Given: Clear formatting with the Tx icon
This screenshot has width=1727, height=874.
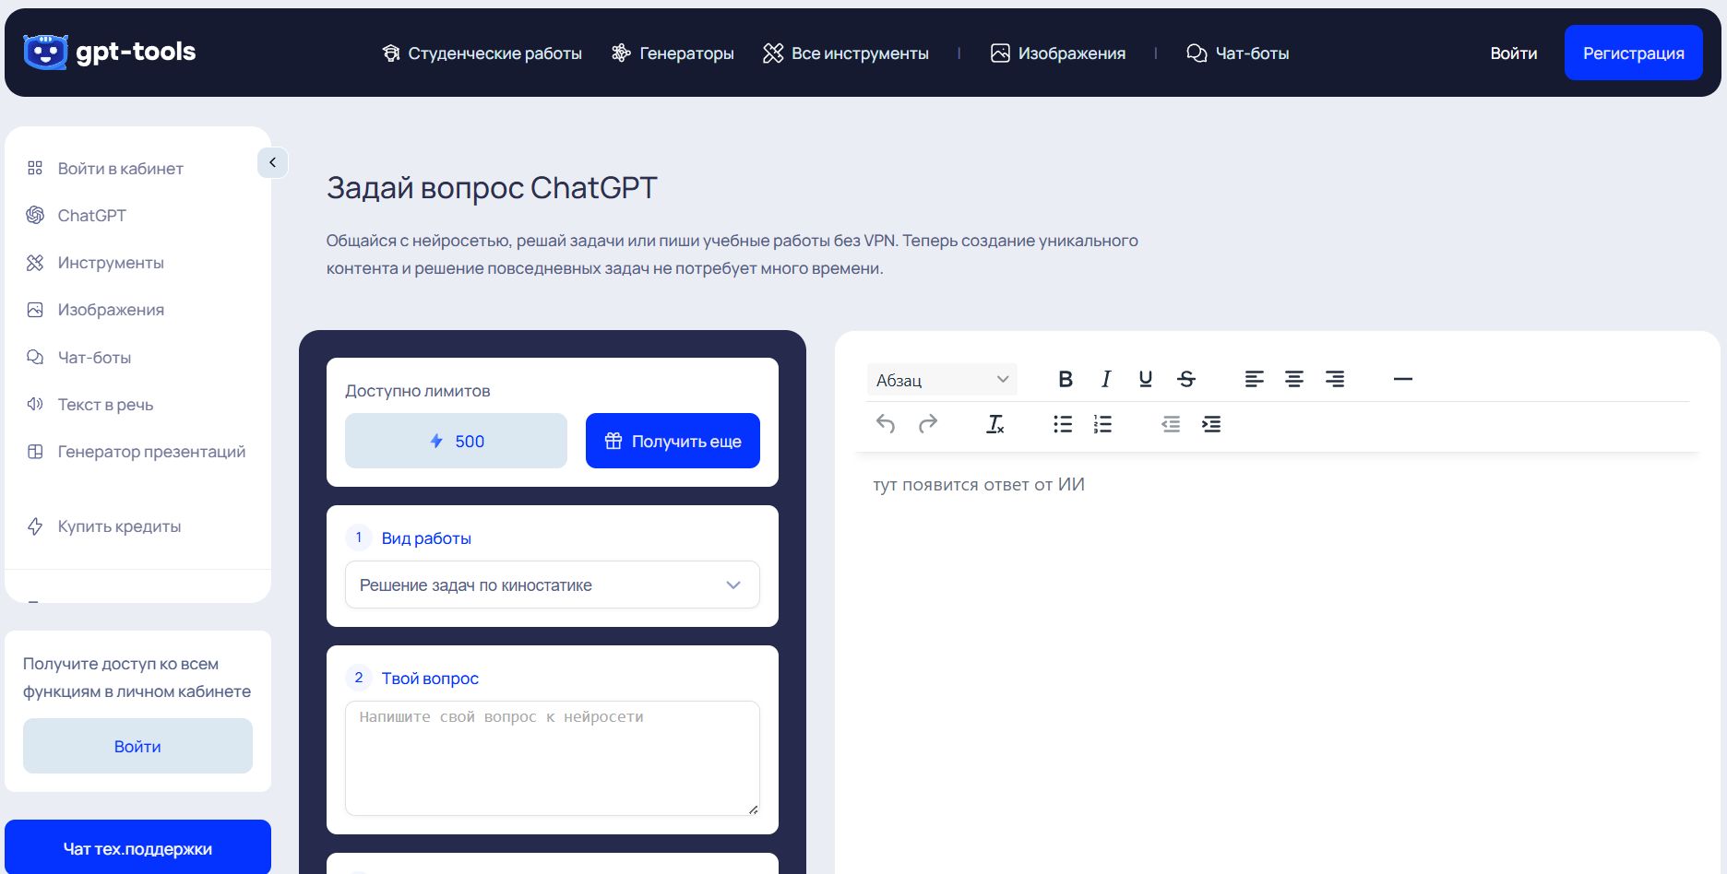Looking at the screenshot, I should (x=995, y=425).
